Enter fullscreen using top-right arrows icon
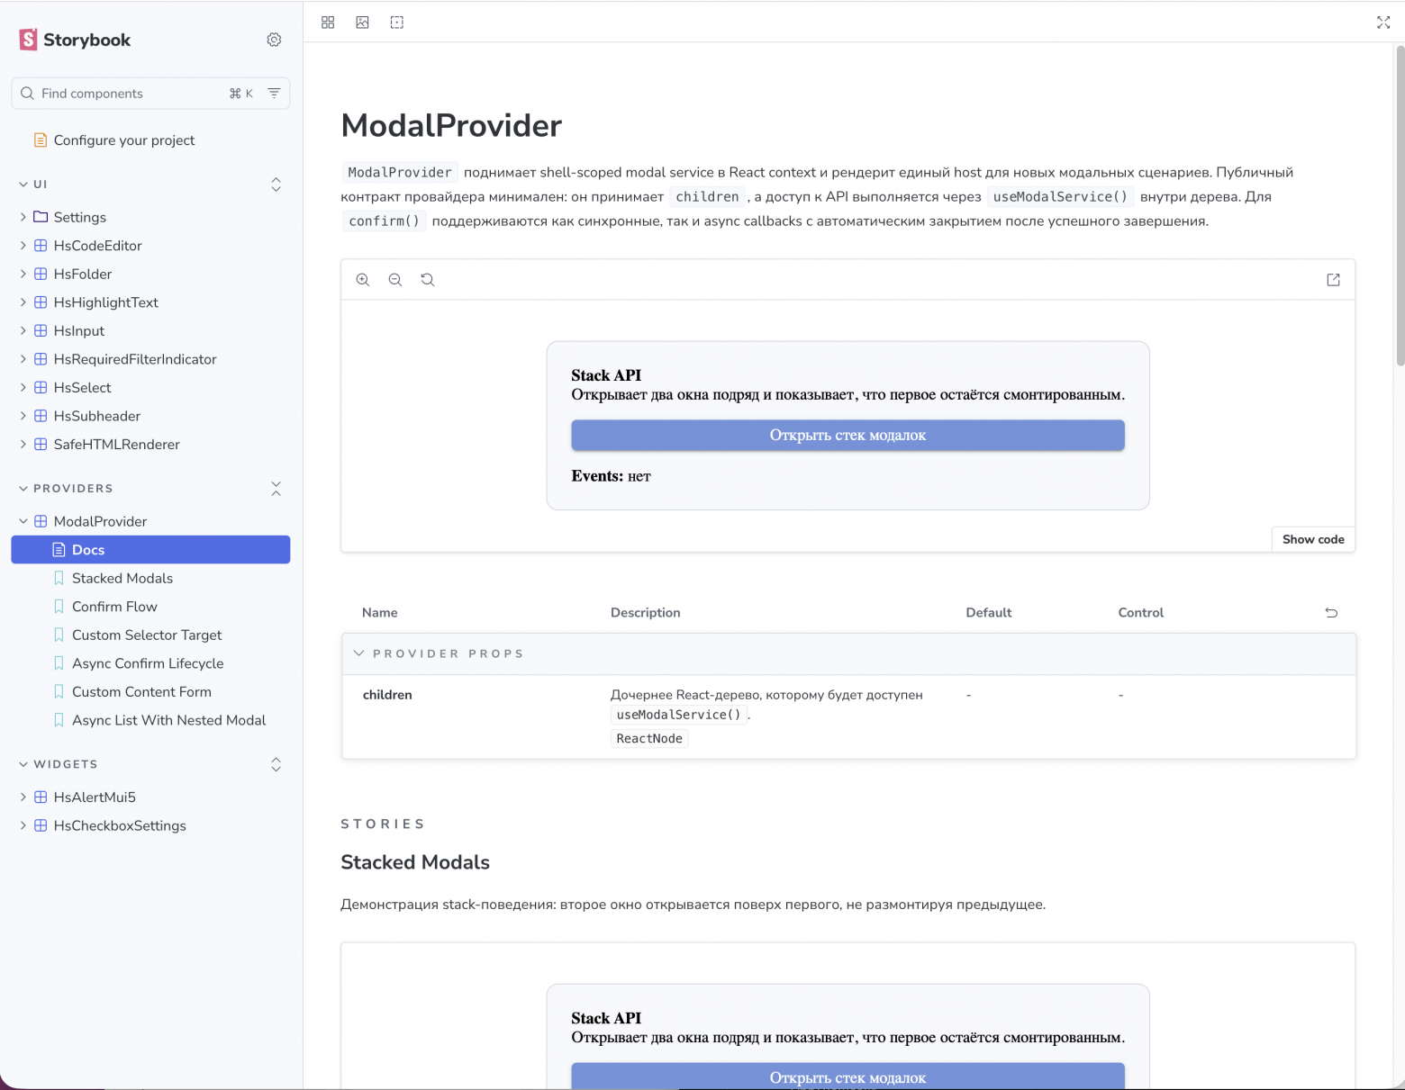1405x1090 pixels. pos(1383,23)
